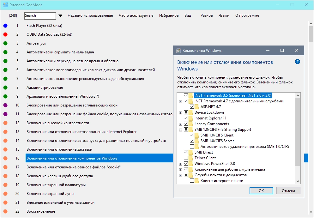Click the orange dot beside Восстановление
Image resolution: width=314 pixels, height=218 pixels.
coord(5,211)
